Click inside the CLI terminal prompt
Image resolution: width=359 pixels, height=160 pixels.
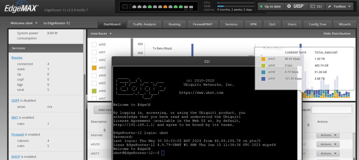163,153
